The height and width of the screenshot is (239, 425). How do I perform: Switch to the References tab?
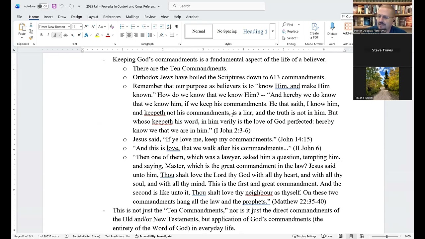coord(112,17)
